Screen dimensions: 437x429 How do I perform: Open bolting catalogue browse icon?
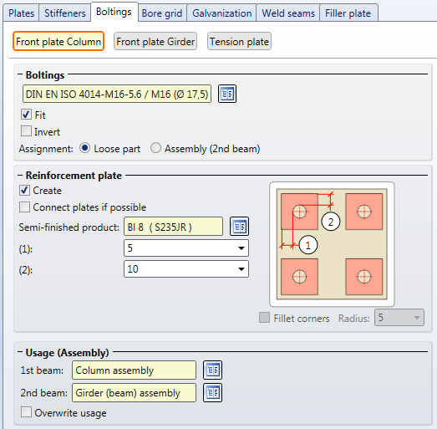click(227, 94)
